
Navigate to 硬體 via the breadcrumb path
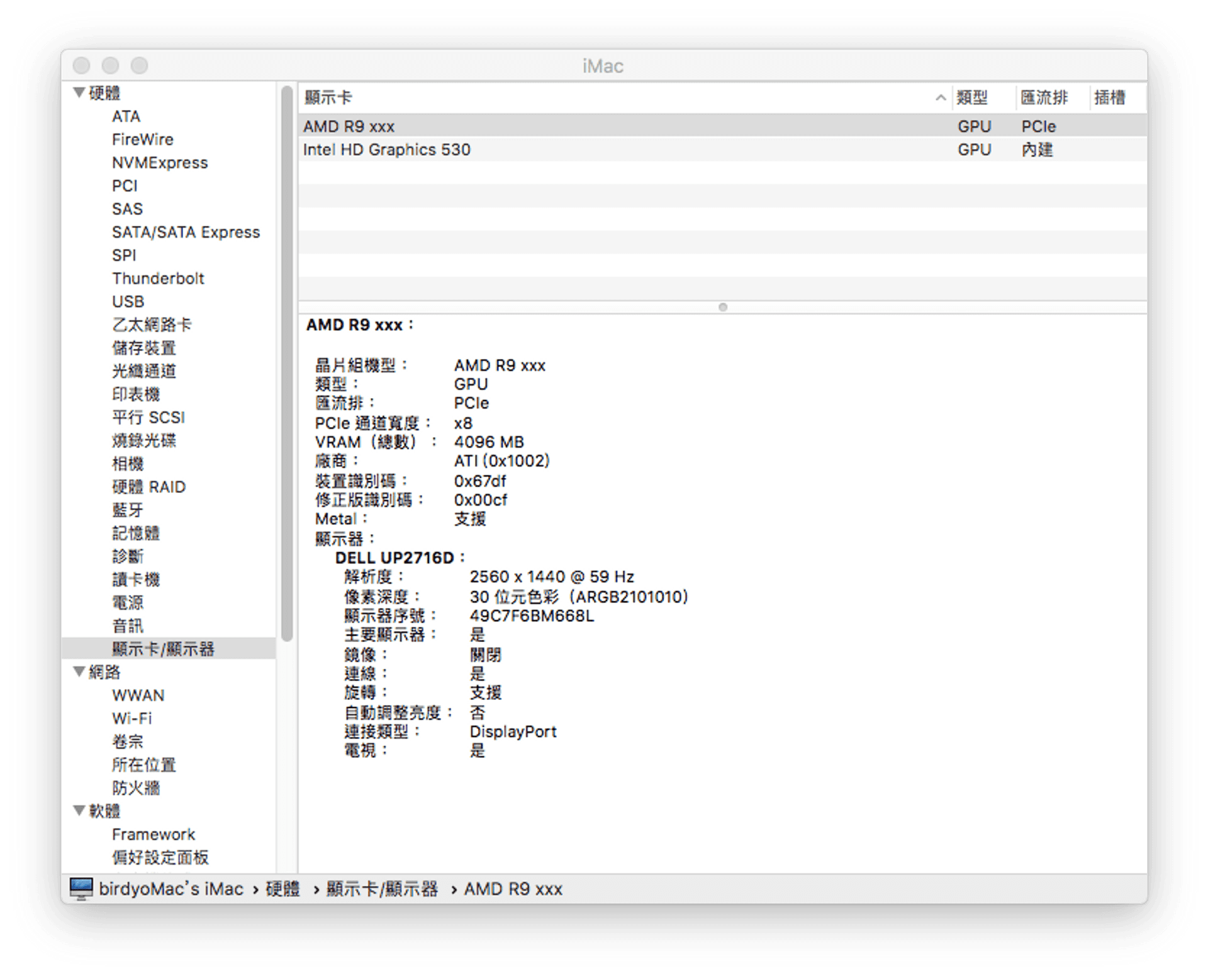pyautogui.click(x=282, y=889)
